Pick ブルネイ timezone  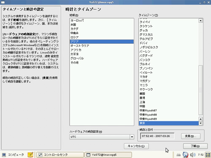pyautogui.click(x=169, y=64)
